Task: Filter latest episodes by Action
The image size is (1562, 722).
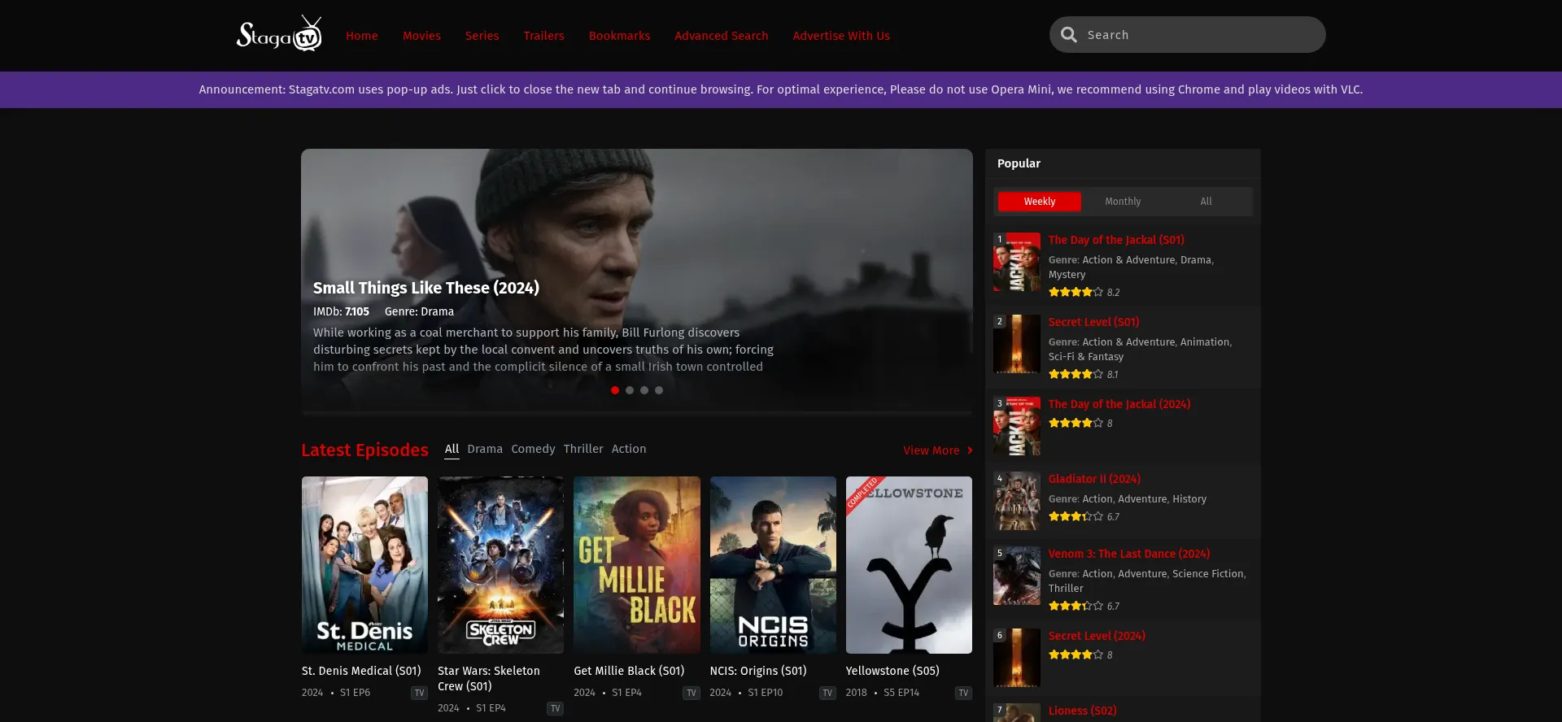Action: tap(629, 449)
